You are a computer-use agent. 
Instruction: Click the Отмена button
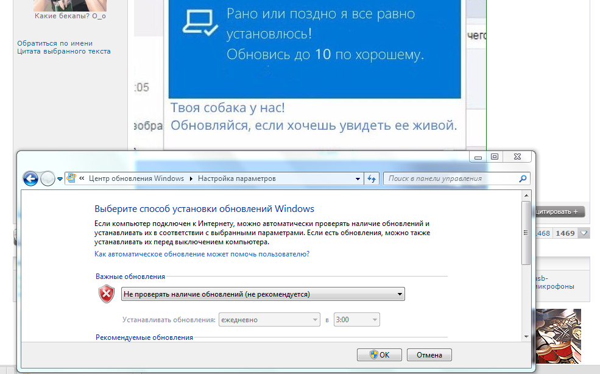pos(429,355)
